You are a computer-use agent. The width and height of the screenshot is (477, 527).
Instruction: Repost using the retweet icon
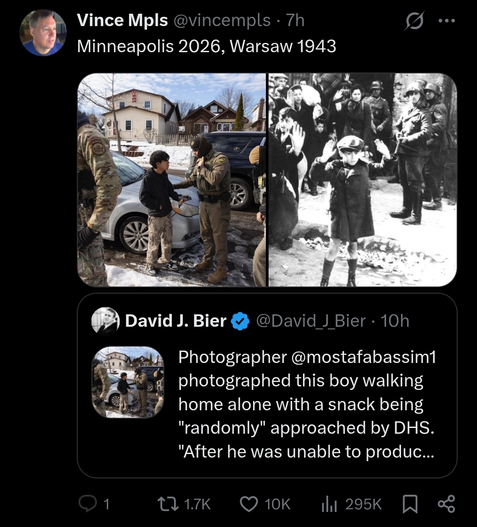tap(168, 504)
